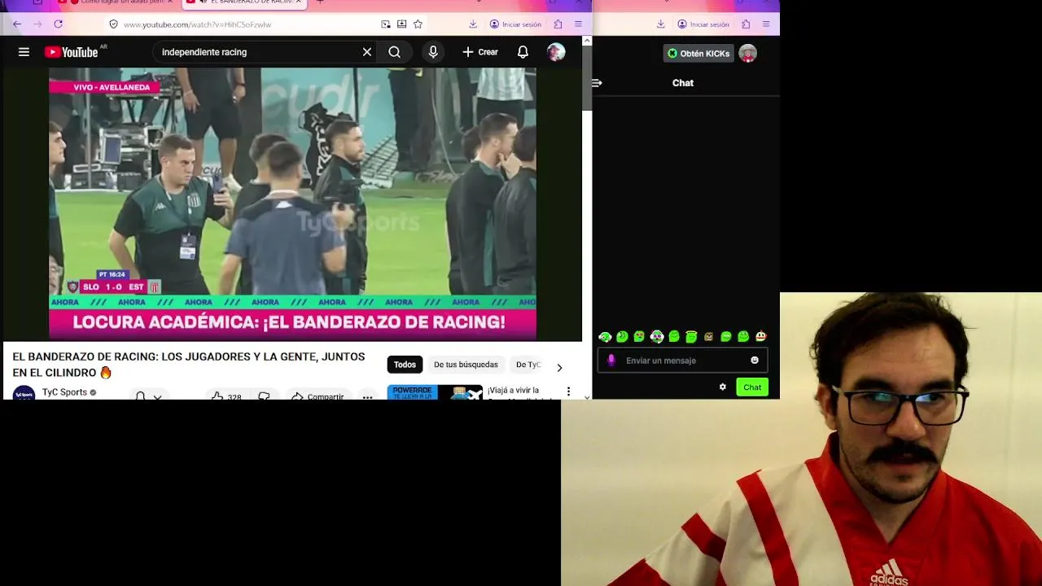Bookmark this page with the star icon
This screenshot has height=586, width=1042.
(x=418, y=24)
